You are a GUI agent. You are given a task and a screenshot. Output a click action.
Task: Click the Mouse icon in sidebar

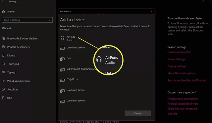(3, 55)
